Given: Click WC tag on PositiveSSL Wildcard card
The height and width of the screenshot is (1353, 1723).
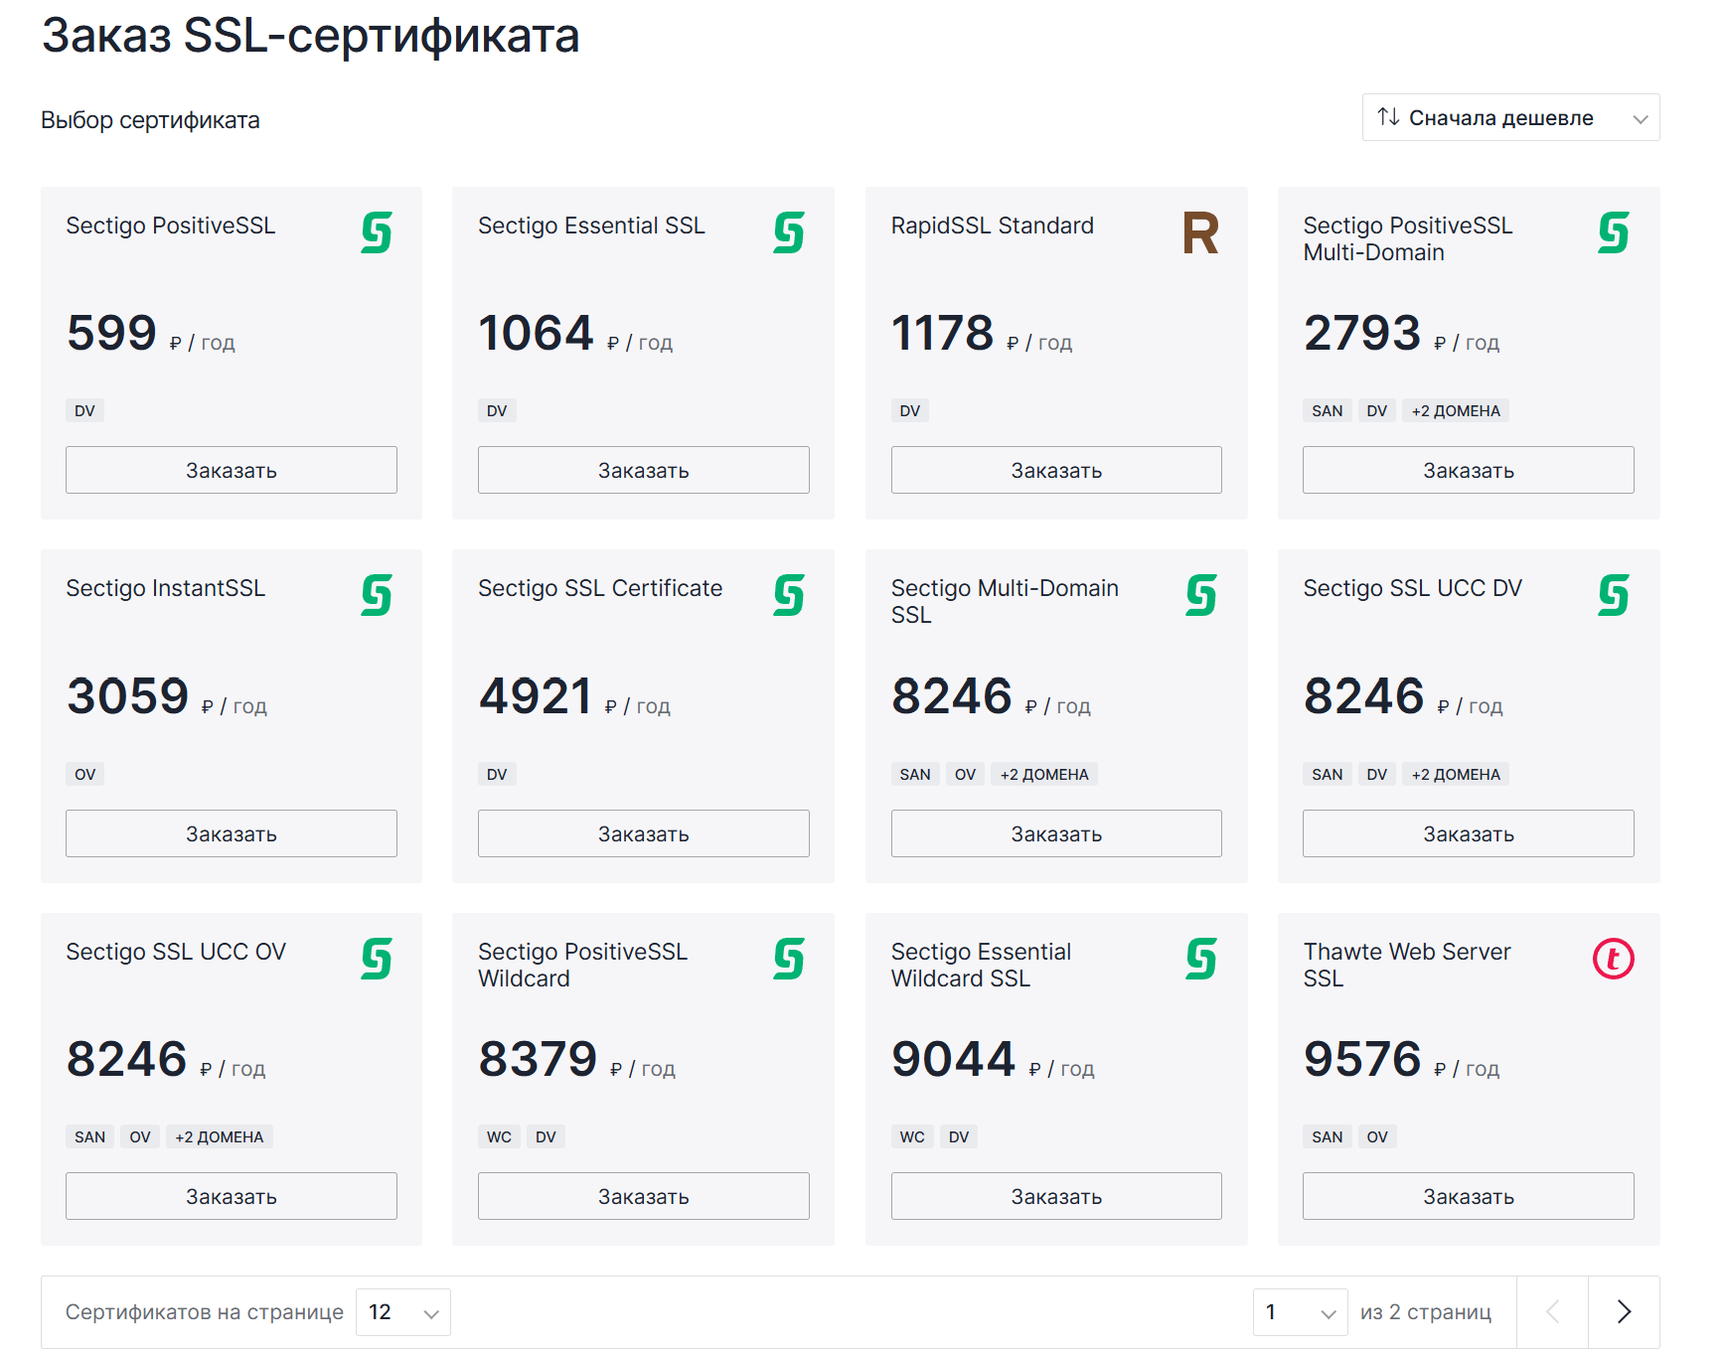Looking at the screenshot, I should (x=500, y=1136).
